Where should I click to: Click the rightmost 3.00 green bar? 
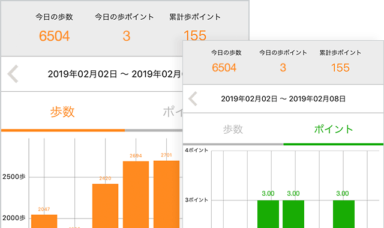344,214
